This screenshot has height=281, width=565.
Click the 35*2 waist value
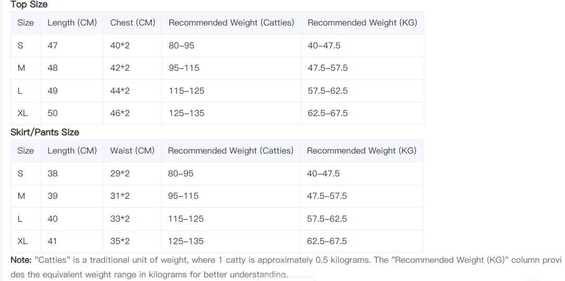(120, 241)
